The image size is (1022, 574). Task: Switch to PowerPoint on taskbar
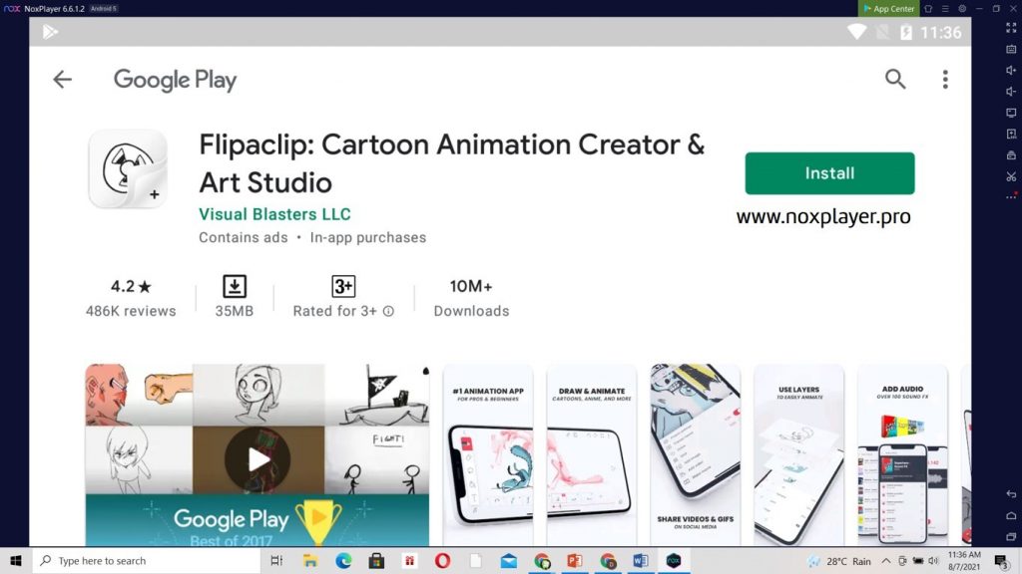pyautogui.click(x=575, y=560)
